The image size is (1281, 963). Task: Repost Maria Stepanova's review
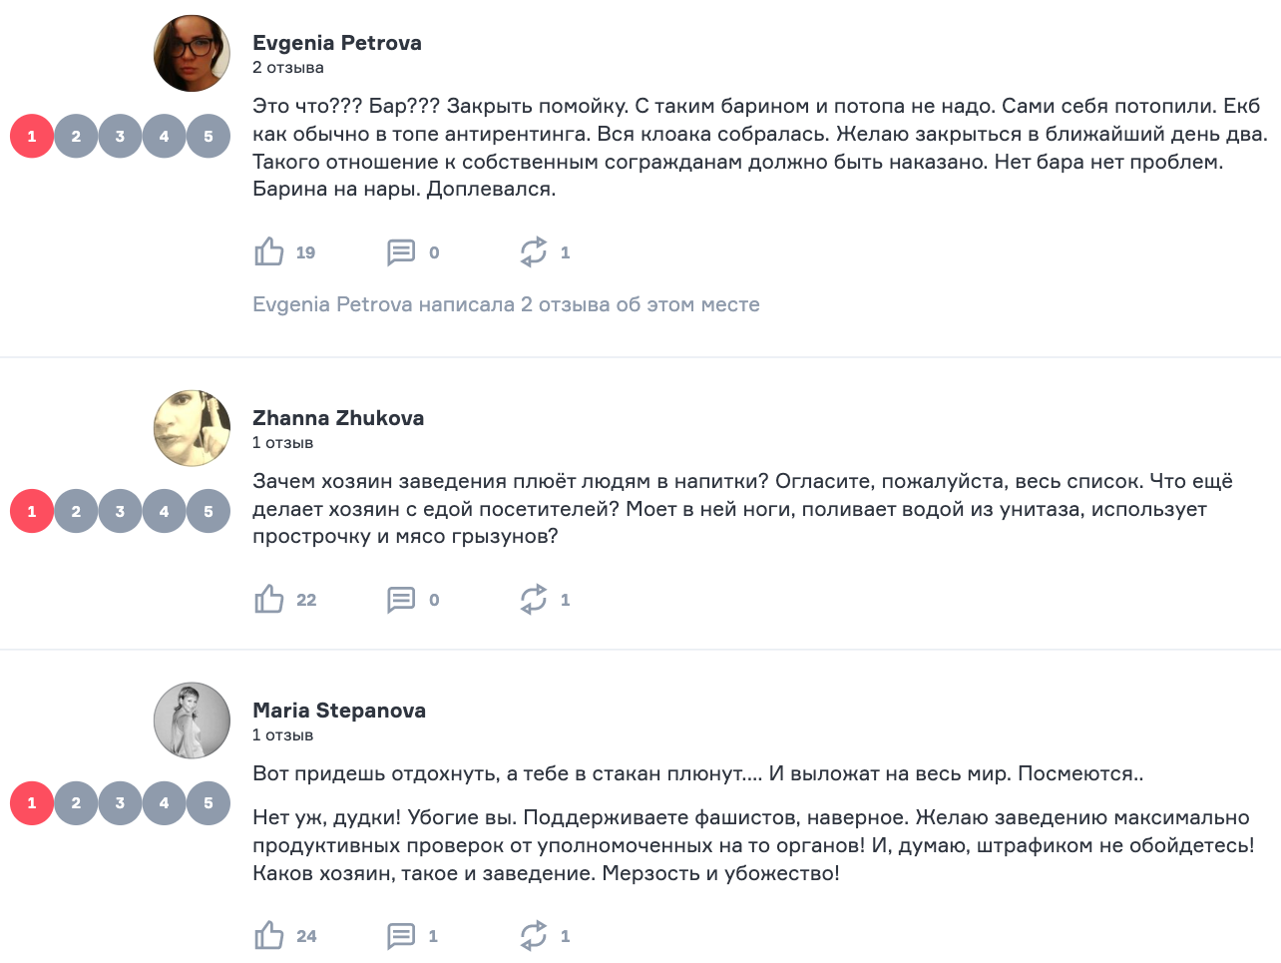click(534, 935)
